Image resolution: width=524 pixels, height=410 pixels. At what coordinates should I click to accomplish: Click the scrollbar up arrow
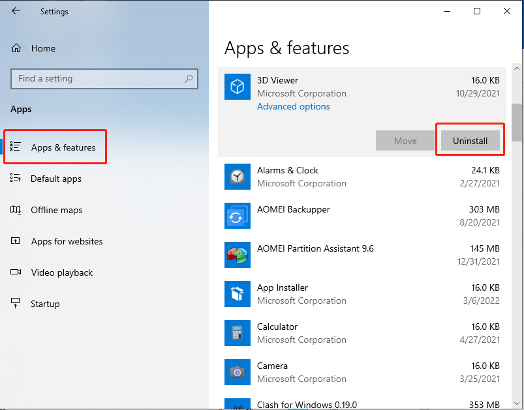517,68
